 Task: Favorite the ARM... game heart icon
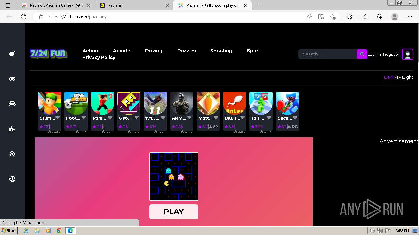point(189,118)
